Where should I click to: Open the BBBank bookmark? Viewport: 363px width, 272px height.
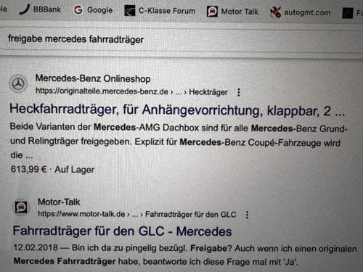[40, 9]
